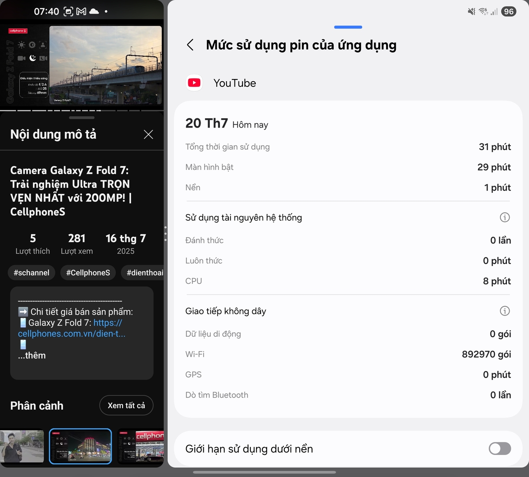Select the #schannel hashtag chip

tap(31, 273)
